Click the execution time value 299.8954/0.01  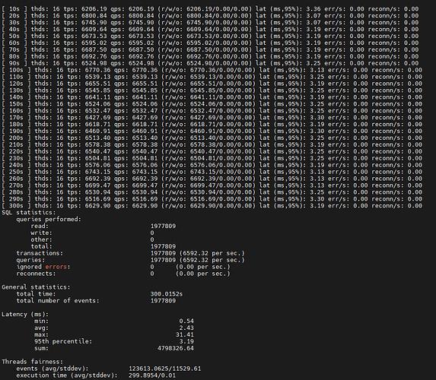click(152, 375)
